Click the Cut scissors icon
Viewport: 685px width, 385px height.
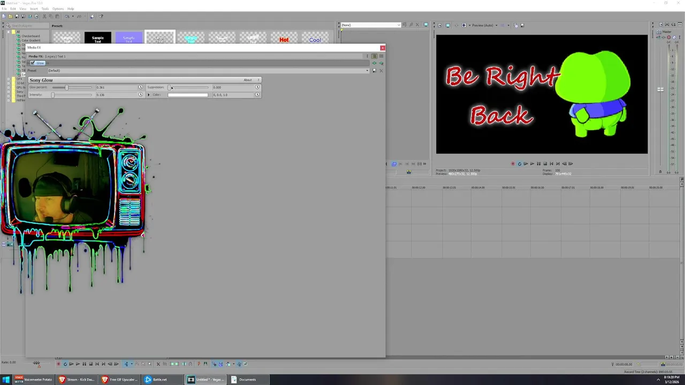point(44,16)
